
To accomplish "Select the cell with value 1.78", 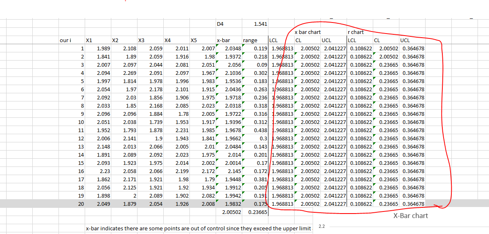I will tap(176, 114).
